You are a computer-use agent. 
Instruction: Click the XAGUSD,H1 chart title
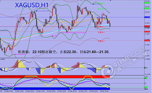[32, 5]
